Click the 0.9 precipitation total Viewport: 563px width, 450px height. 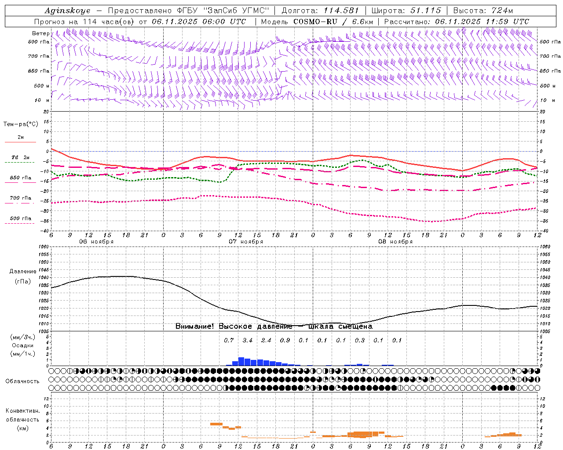[285, 340]
